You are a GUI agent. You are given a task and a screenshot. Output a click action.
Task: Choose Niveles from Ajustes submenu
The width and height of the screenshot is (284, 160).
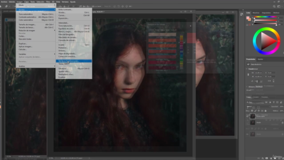click(74, 12)
